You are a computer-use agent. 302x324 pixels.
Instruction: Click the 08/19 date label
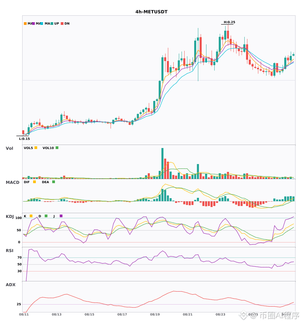pos(155,314)
